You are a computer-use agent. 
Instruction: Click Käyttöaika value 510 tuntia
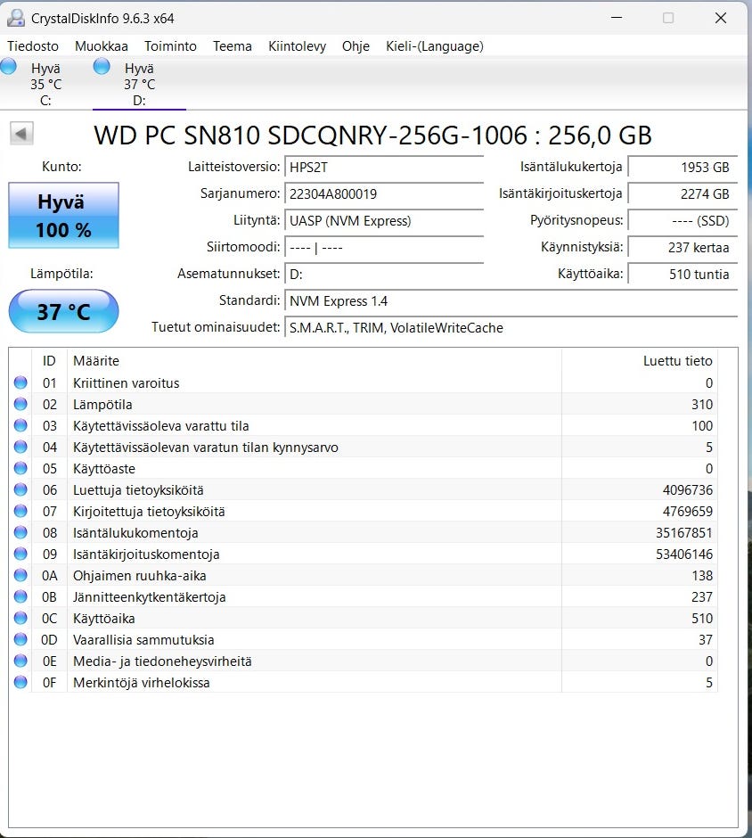coord(683,275)
